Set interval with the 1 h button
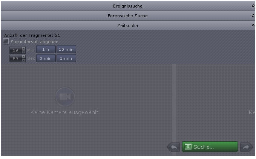 (x=46, y=49)
